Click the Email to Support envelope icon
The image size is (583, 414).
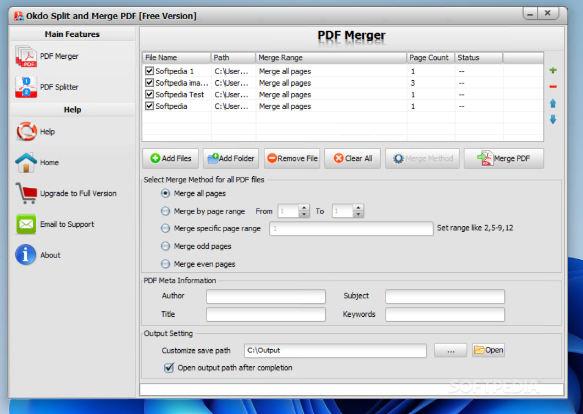point(26,224)
